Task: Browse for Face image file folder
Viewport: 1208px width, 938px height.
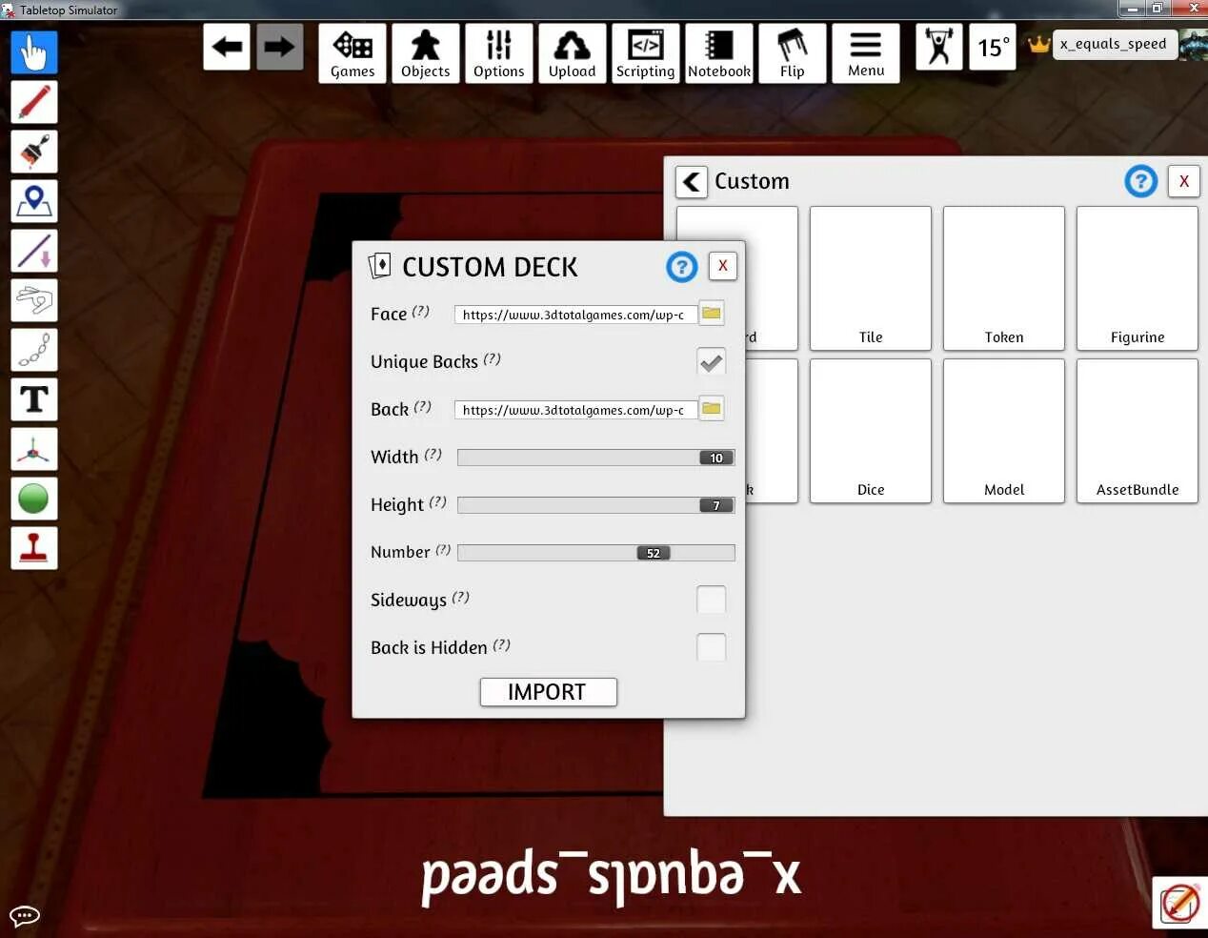Action: (712, 313)
